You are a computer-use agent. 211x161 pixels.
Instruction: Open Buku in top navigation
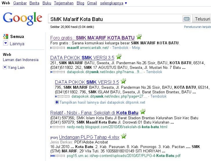click(47, 3)
